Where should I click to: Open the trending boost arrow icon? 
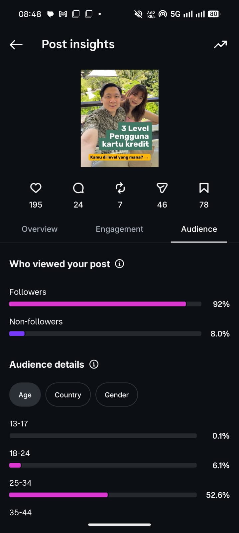(220, 44)
